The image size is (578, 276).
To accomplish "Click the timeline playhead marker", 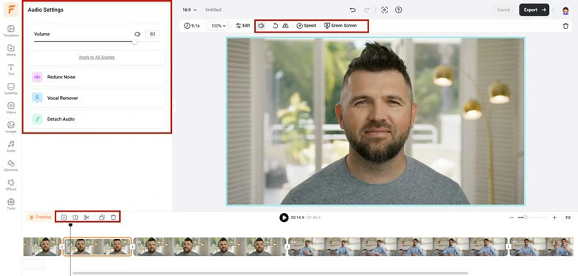I will click(70, 225).
